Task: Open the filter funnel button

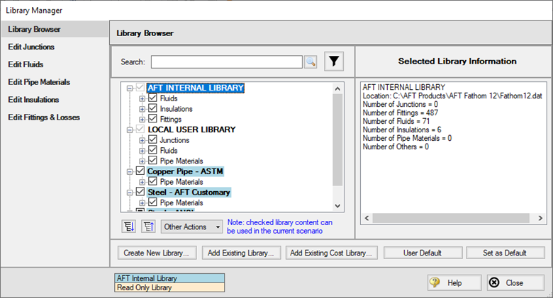Action: click(x=334, y=62)
